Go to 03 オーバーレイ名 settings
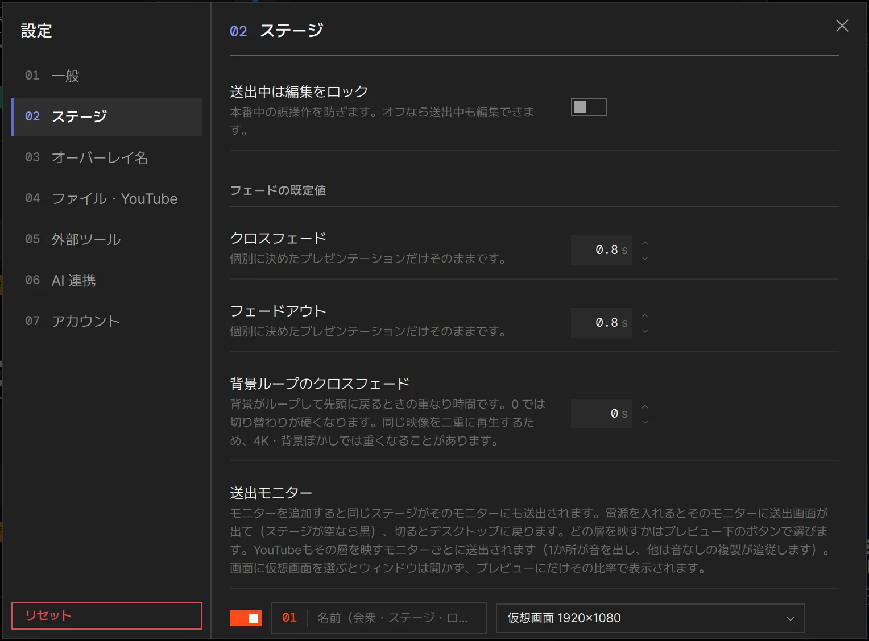Screen dimensions: 869x641 107,157
